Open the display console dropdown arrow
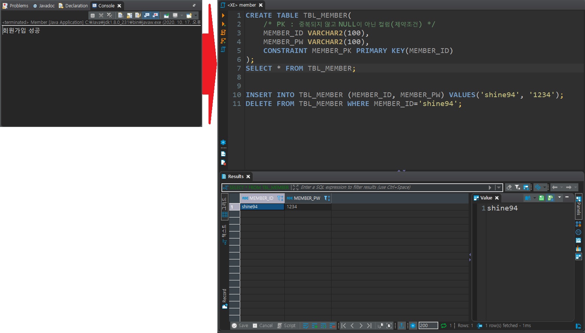This screenshot has height=333, width=585. 182,15
